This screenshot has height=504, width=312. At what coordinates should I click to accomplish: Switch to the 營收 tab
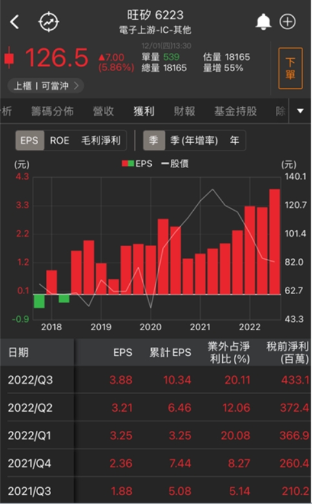(103, 112)
